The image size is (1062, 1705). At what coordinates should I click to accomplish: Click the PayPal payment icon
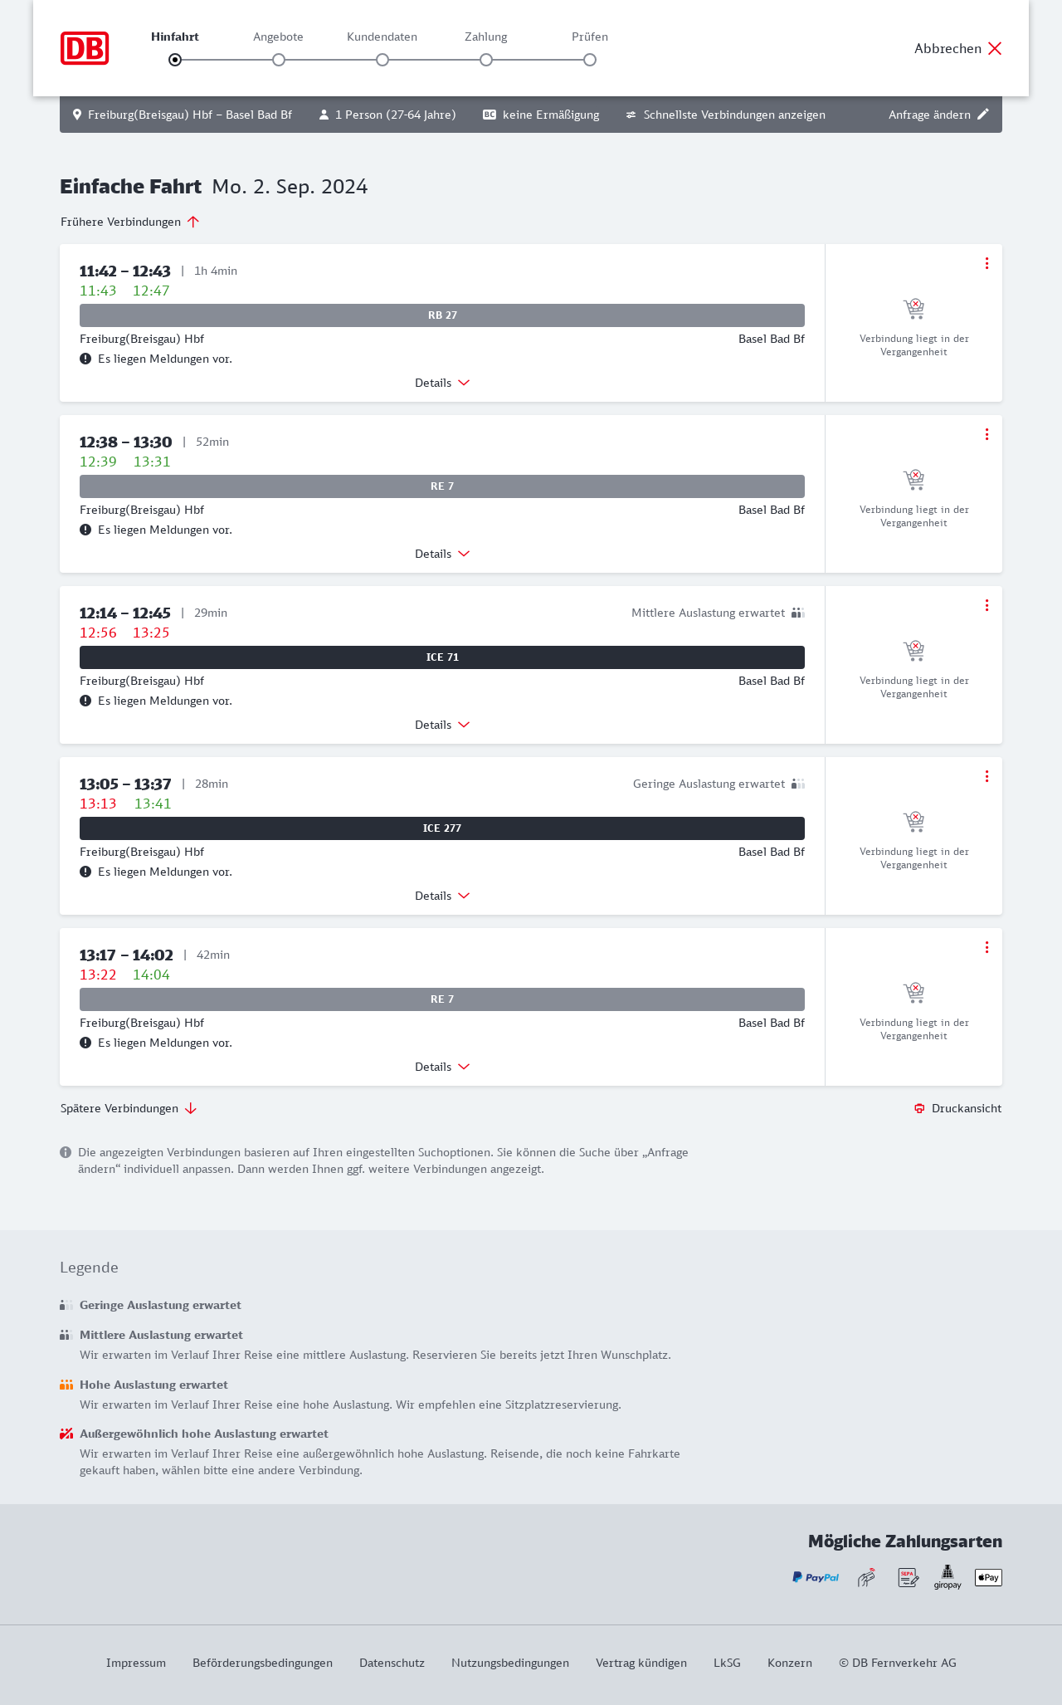(816, 1577)
